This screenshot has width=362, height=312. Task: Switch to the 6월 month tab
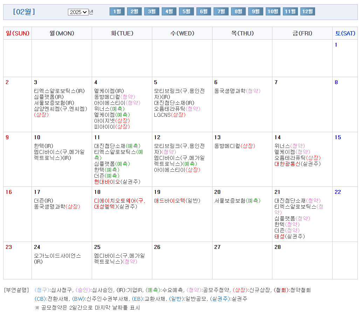(204, 11)
